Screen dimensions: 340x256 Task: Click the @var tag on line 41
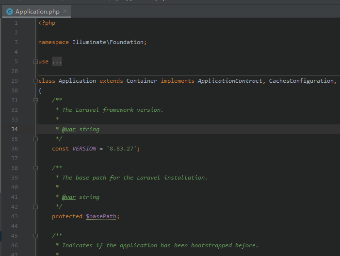[x=69, y=197]
